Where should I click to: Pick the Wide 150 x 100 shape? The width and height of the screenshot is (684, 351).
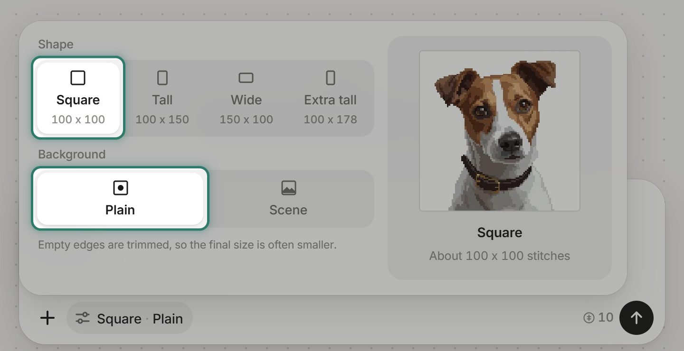[x=246, y=98]
